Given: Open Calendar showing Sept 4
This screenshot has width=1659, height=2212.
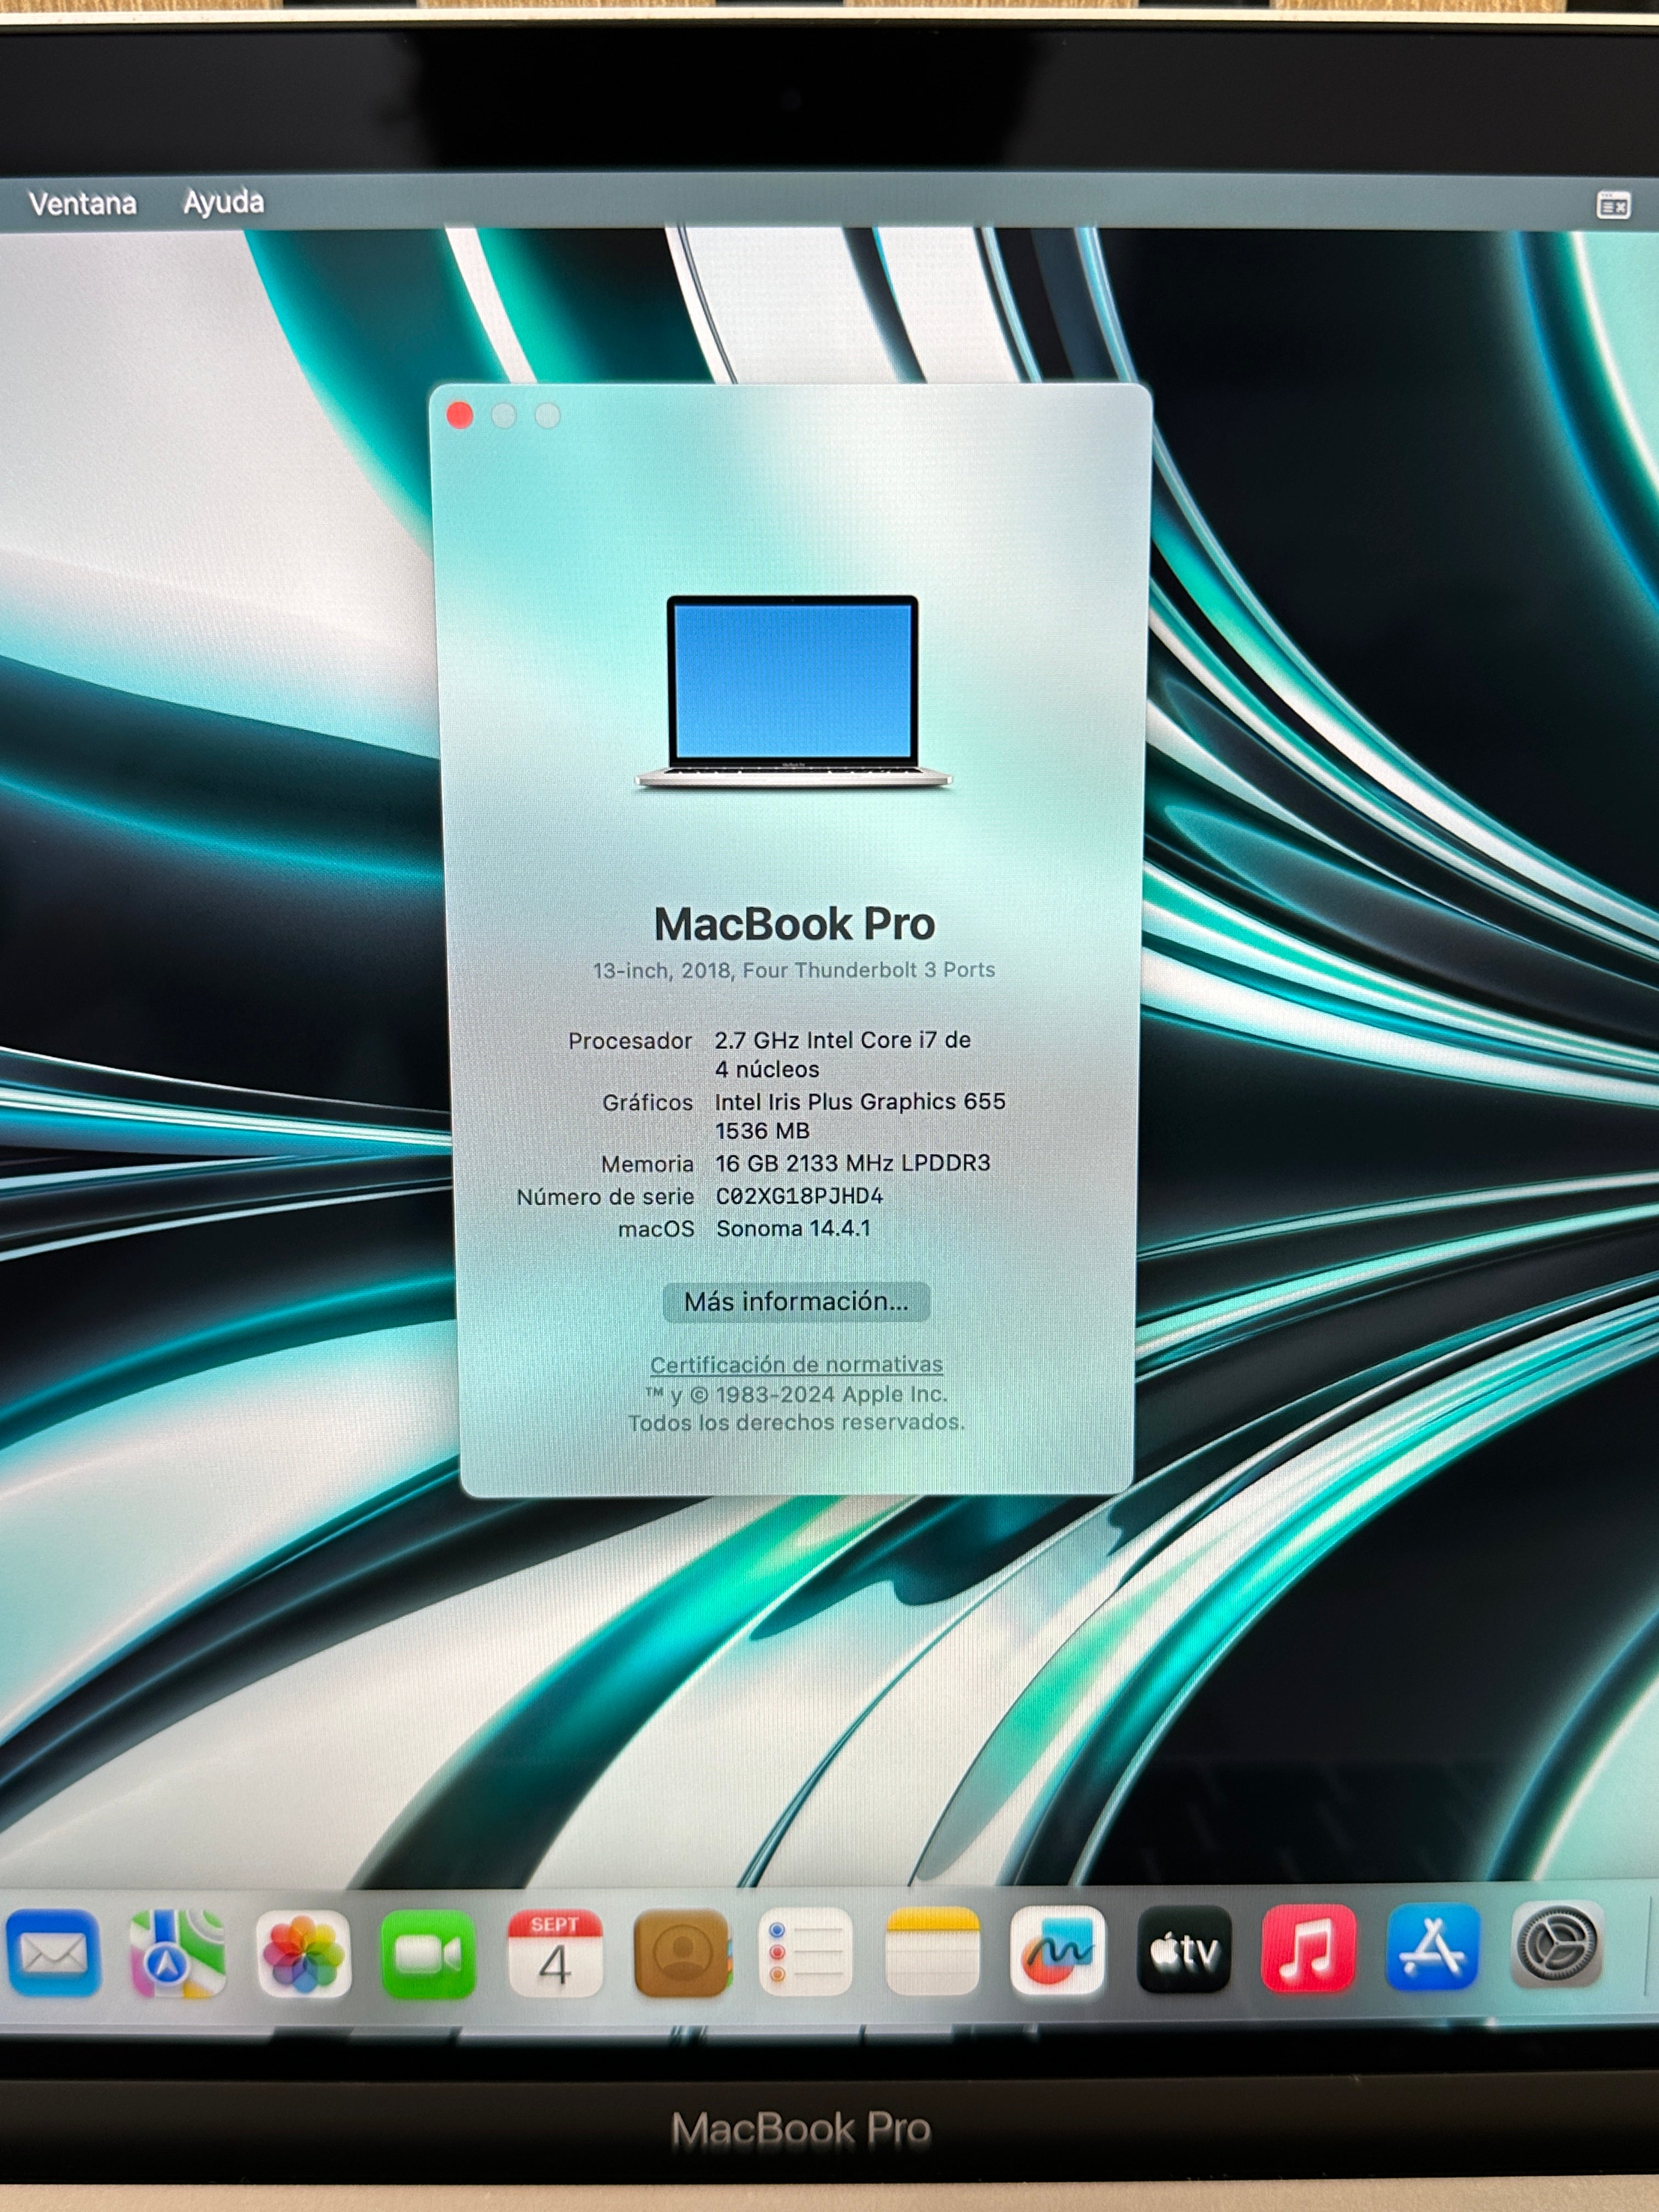Looking at the screenshot, I should point(555,1953).
